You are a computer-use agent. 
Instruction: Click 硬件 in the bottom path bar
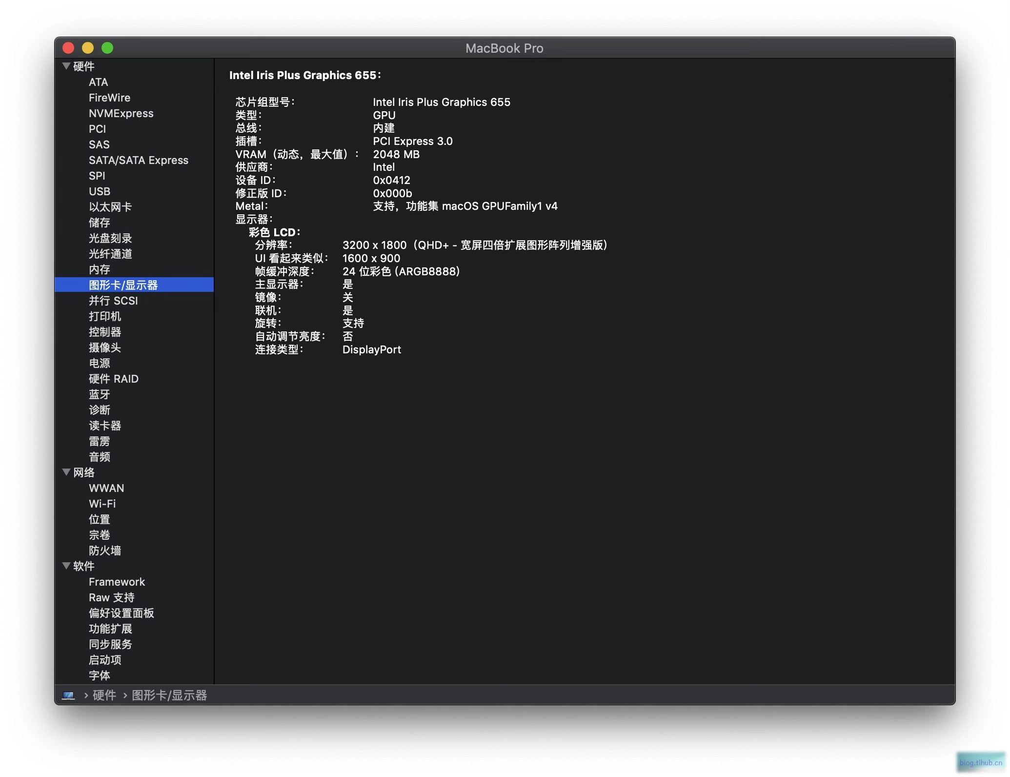pos(104,695)
